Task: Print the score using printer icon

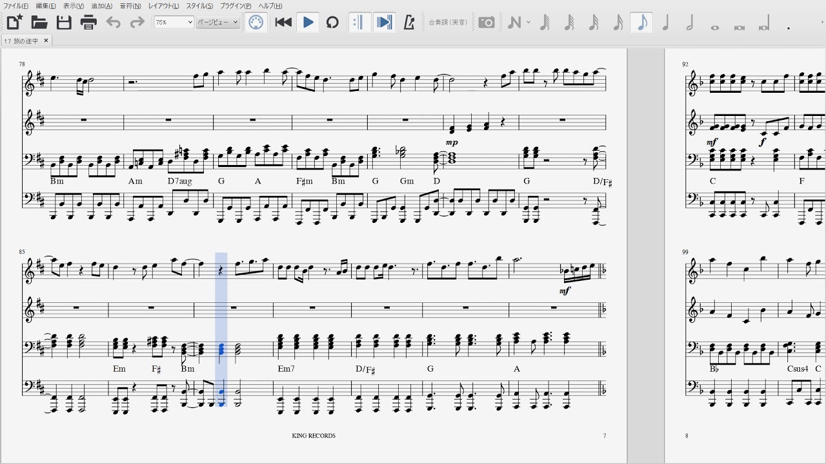Action: (x=88, y=23)
